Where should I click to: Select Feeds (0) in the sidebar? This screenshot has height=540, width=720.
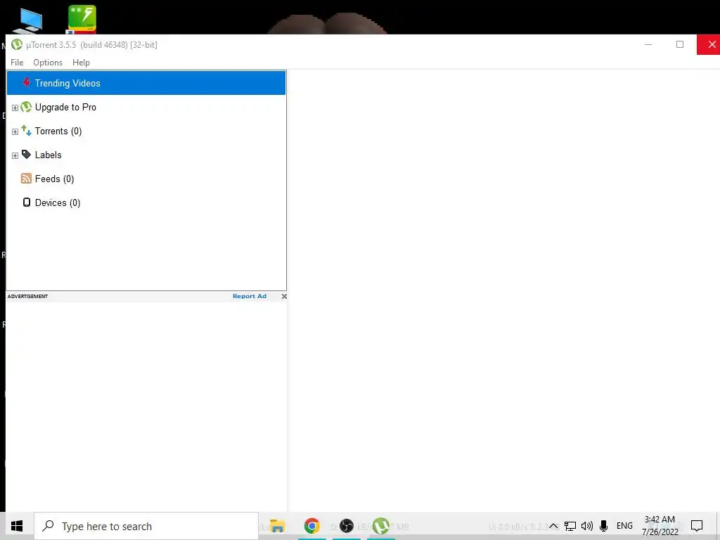click(x=55, y=179)
